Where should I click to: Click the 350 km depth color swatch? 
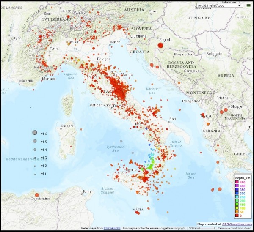[x=237, y=190]
